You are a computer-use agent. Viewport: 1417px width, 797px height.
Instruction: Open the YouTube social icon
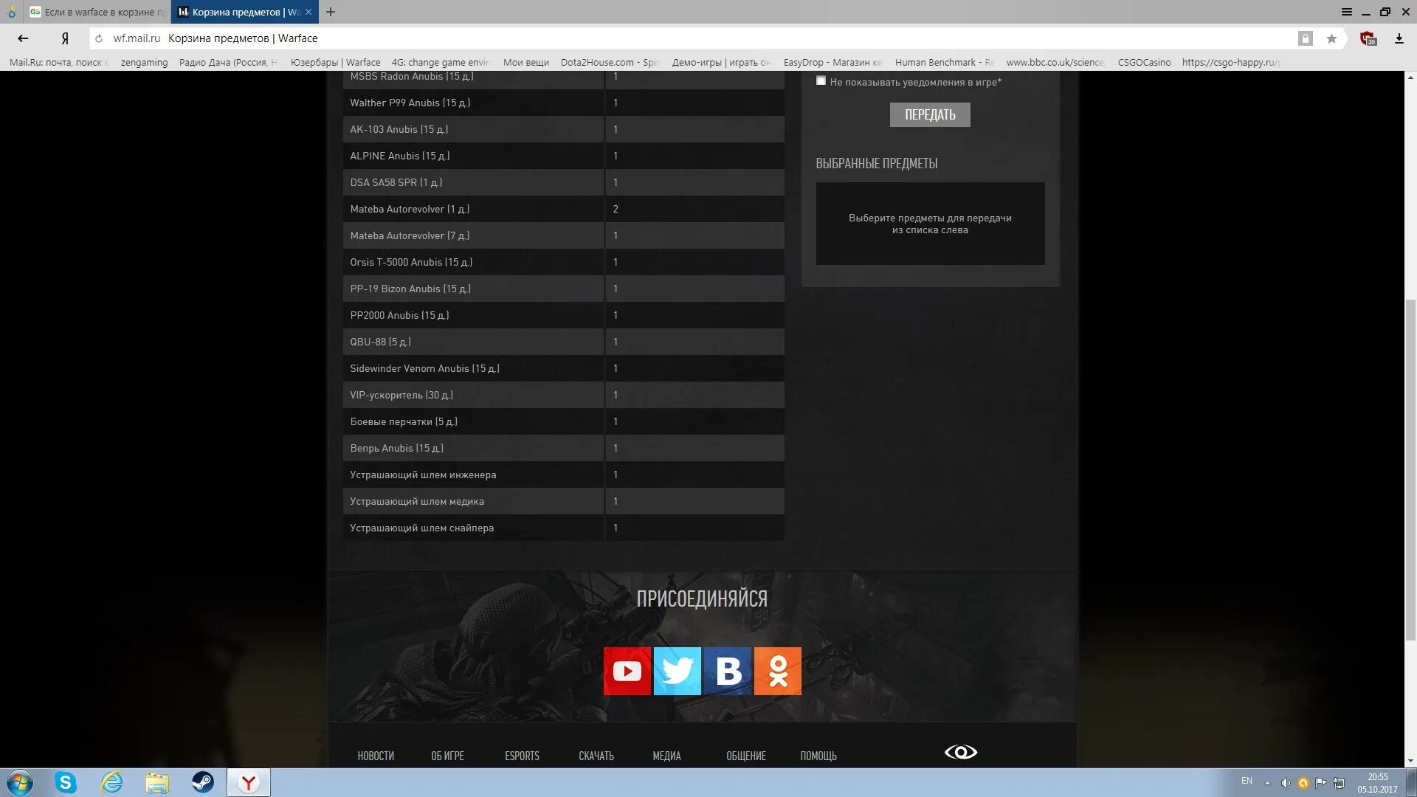[x=627, y=671]
